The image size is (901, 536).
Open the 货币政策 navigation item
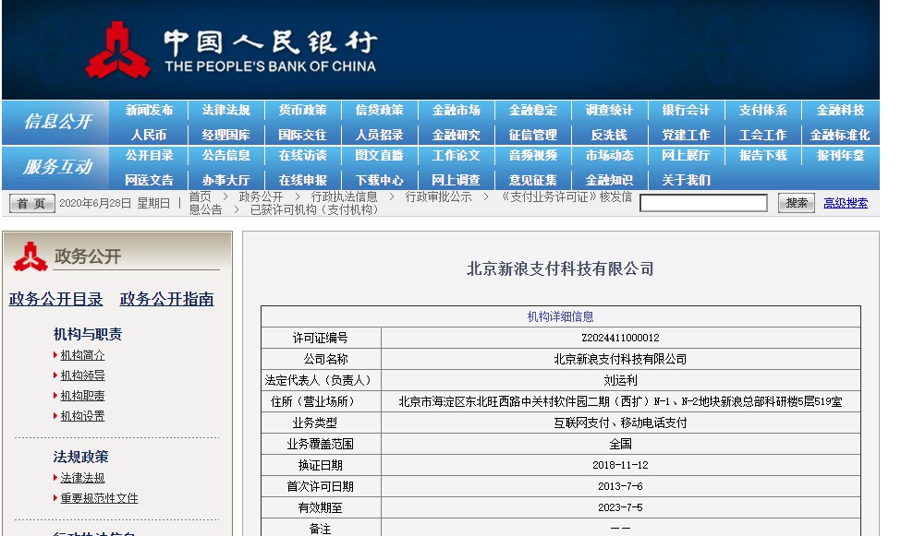[302, 110]
